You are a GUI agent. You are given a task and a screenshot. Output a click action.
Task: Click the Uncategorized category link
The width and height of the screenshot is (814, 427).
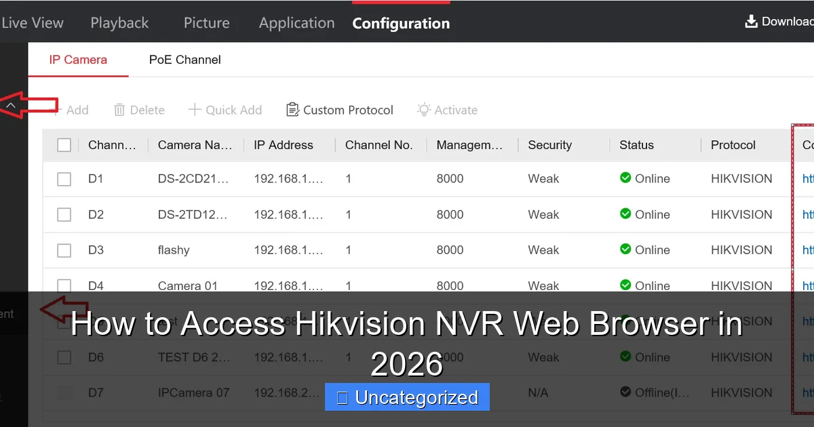click(x=407, y=397)
